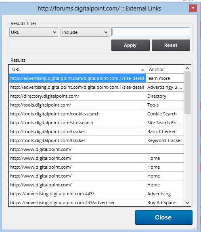Close the External Links dialog with the red X
201x232 pixels.
193,8
